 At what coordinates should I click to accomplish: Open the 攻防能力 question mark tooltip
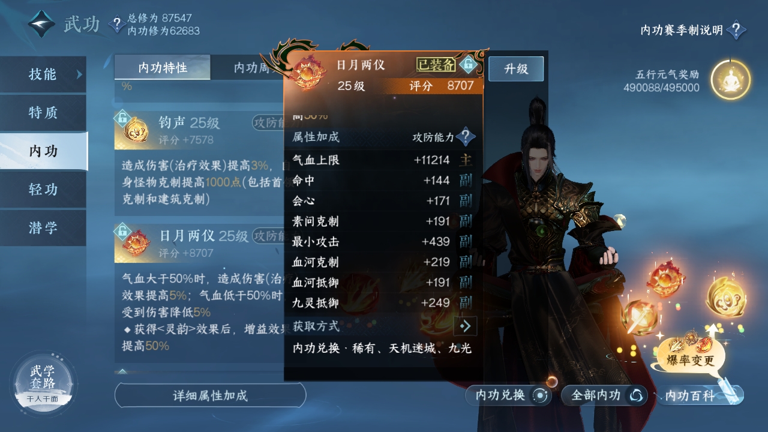[x=466, y=137]
